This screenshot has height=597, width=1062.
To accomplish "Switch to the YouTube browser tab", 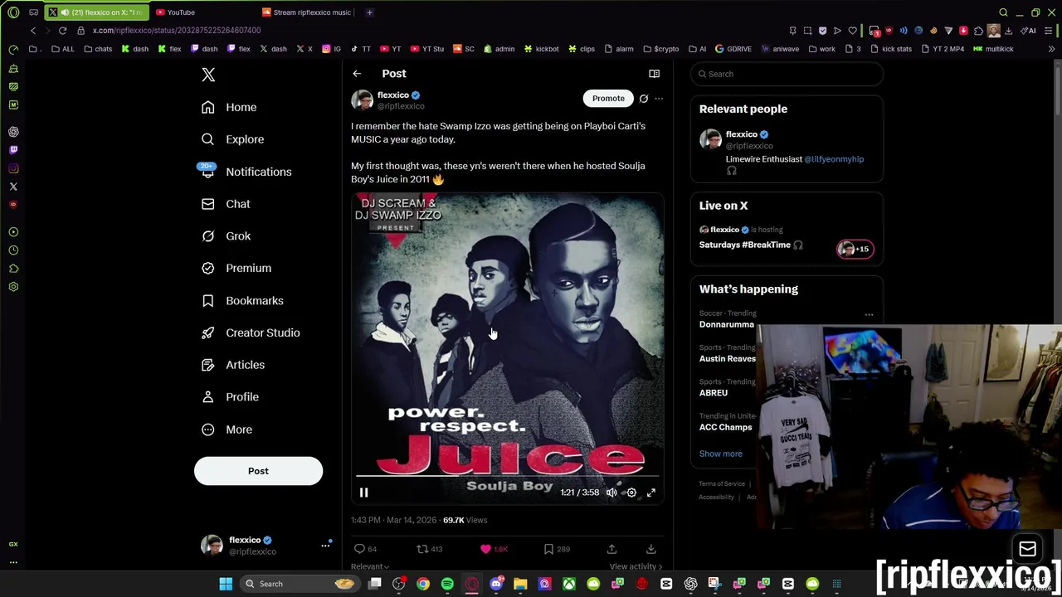I will click(181, 12).
